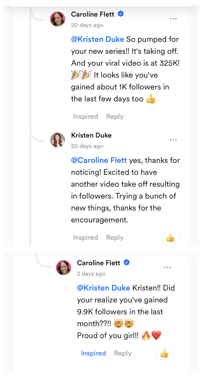Open three-dot menu on Kristen Duke's comment

(173, 140)
